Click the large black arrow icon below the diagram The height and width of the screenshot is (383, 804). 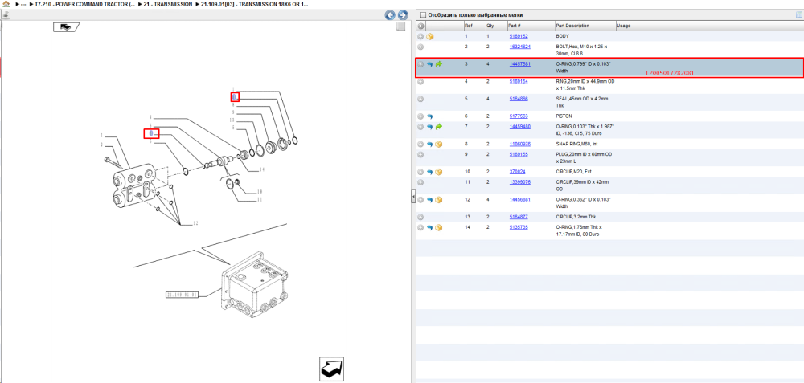tap(331, 369)
